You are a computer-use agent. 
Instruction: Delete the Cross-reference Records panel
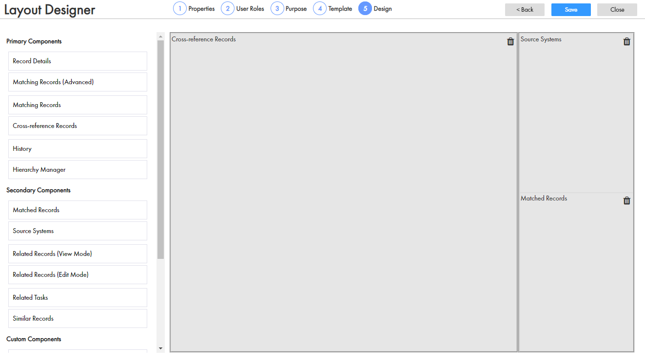point(510,41)
